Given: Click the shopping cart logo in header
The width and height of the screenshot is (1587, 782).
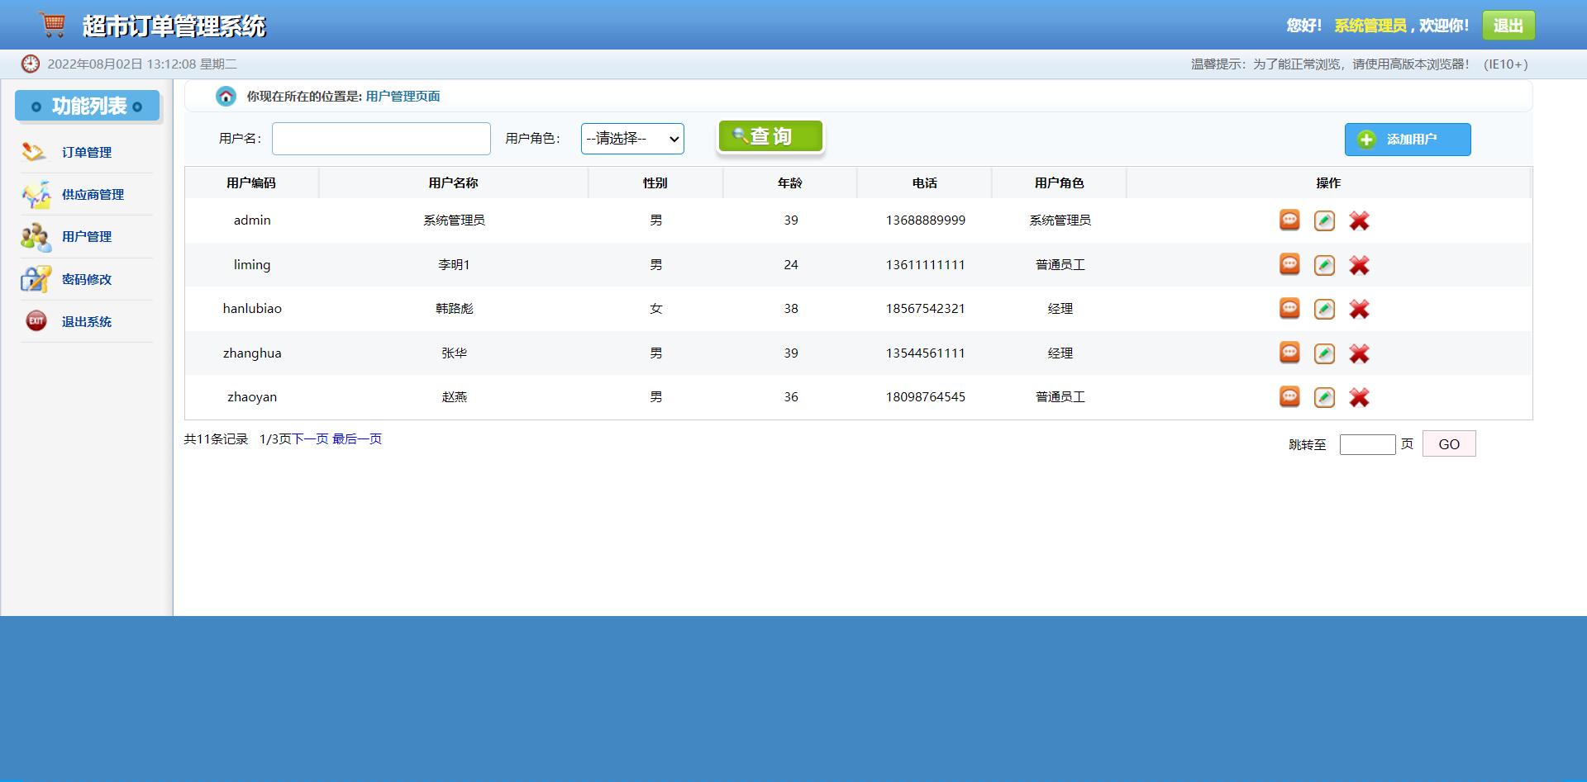Looking at the screenshot, I should pos(52,24).
